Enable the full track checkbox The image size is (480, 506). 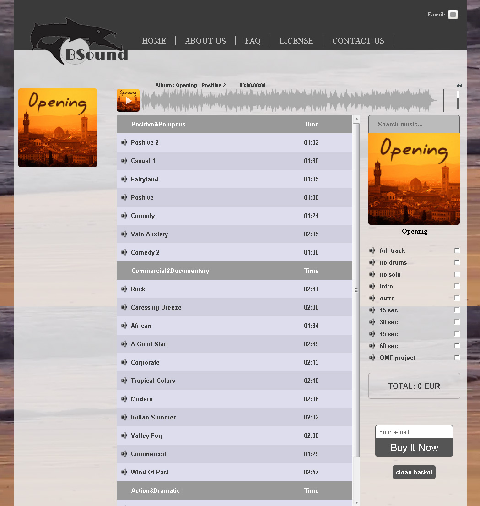[x=457, y=250]
